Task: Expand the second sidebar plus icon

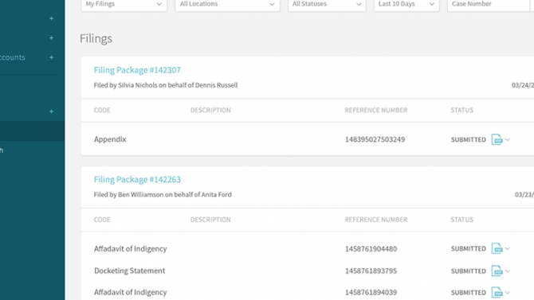Action: (x=52, y=37)
